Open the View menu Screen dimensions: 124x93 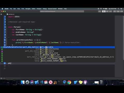pyautogui.click(x=19, y=9)
